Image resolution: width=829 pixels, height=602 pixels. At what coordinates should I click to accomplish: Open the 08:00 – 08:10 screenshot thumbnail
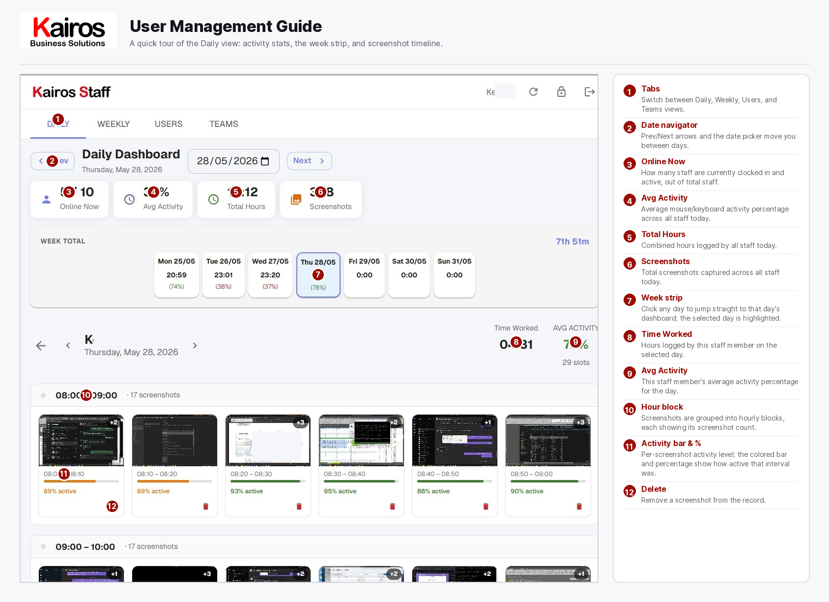point(81,440)
